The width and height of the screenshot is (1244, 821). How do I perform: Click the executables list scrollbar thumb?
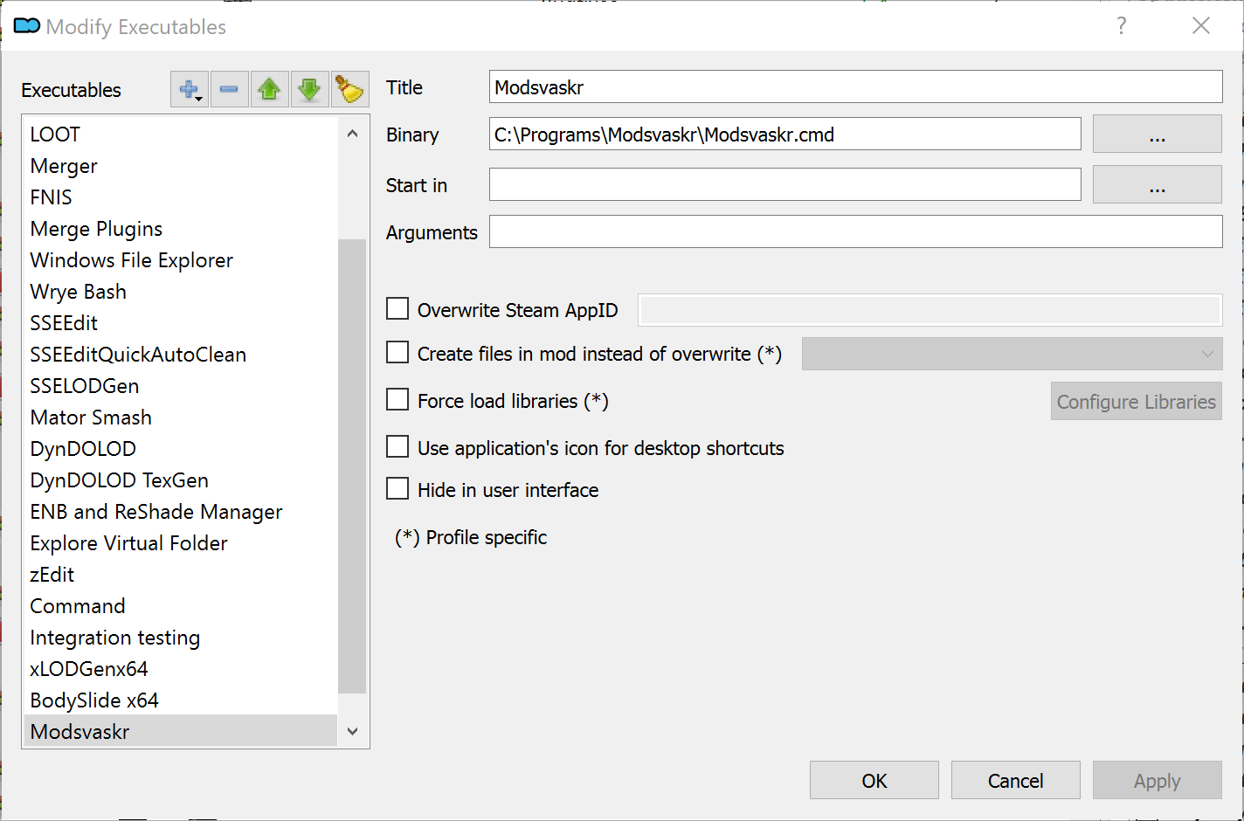(352, 466)
